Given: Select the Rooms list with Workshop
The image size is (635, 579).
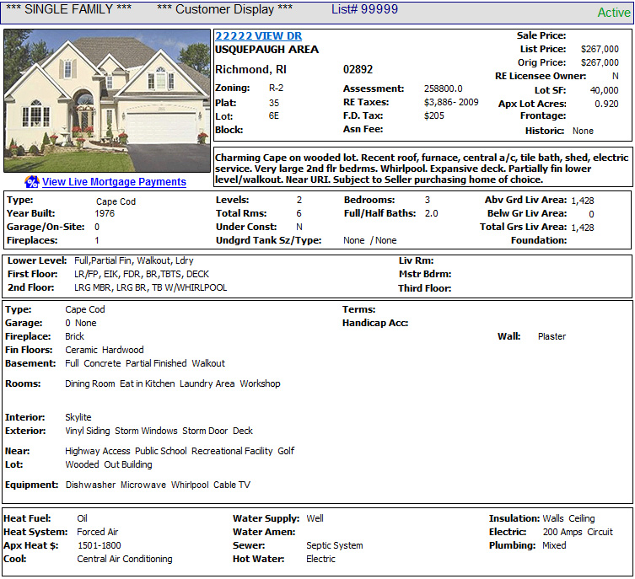Looking at the screenshot, I should 173,383.
